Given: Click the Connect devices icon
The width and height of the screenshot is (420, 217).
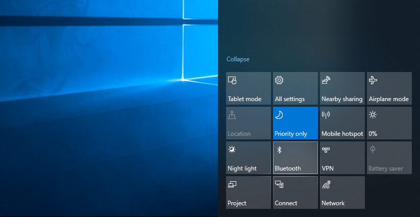Looking at the screenshot, I should (x=279, y=184).
